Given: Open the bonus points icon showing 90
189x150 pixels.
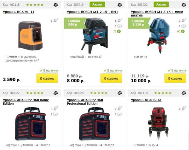Looking at the screenshot, I should coord(183,31).
